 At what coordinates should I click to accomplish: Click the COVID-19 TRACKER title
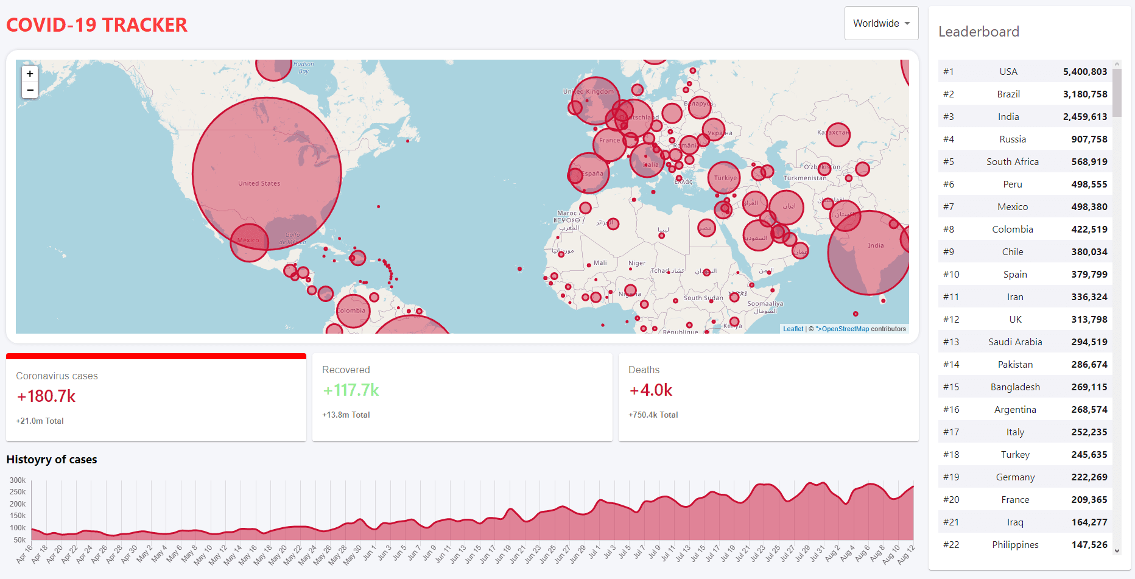(97, 25)
